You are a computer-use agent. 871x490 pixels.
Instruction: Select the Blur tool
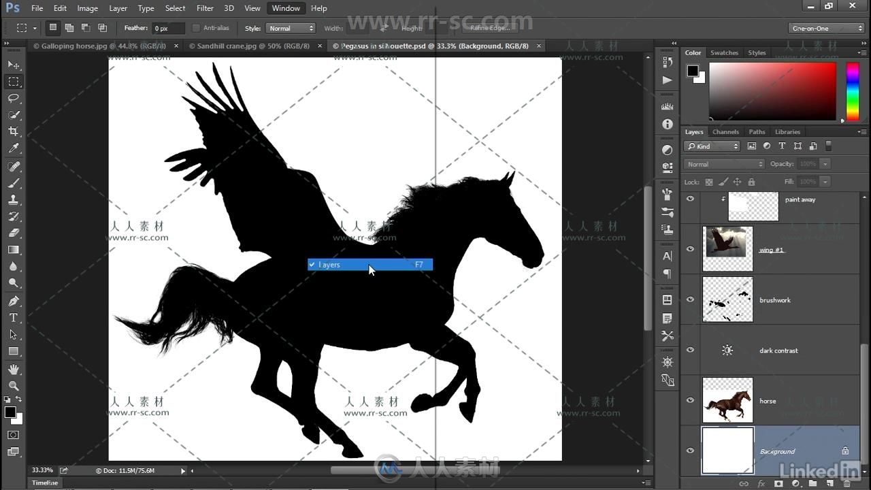click(13, 267)
